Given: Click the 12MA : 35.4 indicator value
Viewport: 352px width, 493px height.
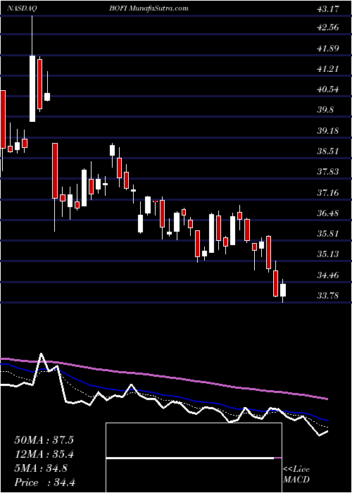Looking at the screenshot, I should [44, 454].
